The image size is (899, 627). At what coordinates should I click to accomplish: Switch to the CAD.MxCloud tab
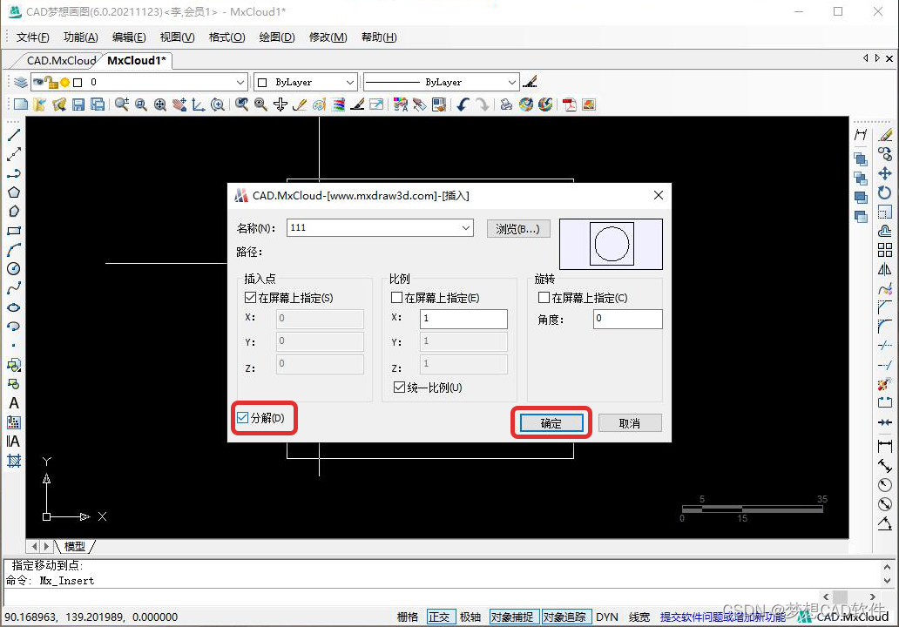click(61, 61)
